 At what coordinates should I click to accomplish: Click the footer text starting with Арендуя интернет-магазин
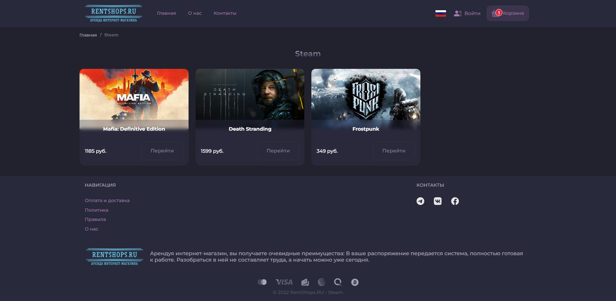pyautogui.click(x=337, y=256)
